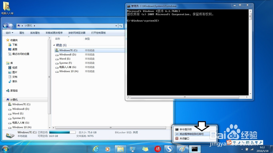The height and width of the screenshot is (153, 273).
Task: Select Windows8 (D:) in the navigation tree
Action: (x=19, y=109)
